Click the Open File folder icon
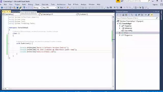 click(15, 8)
